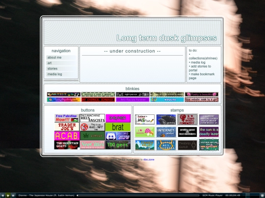
Task: Click the Thieves Guild stamp
Action: (x=187, y=145)
